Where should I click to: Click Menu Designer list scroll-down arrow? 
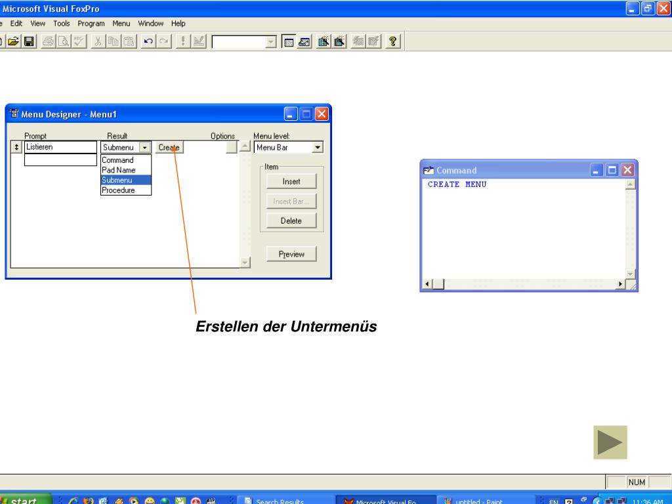245,262
